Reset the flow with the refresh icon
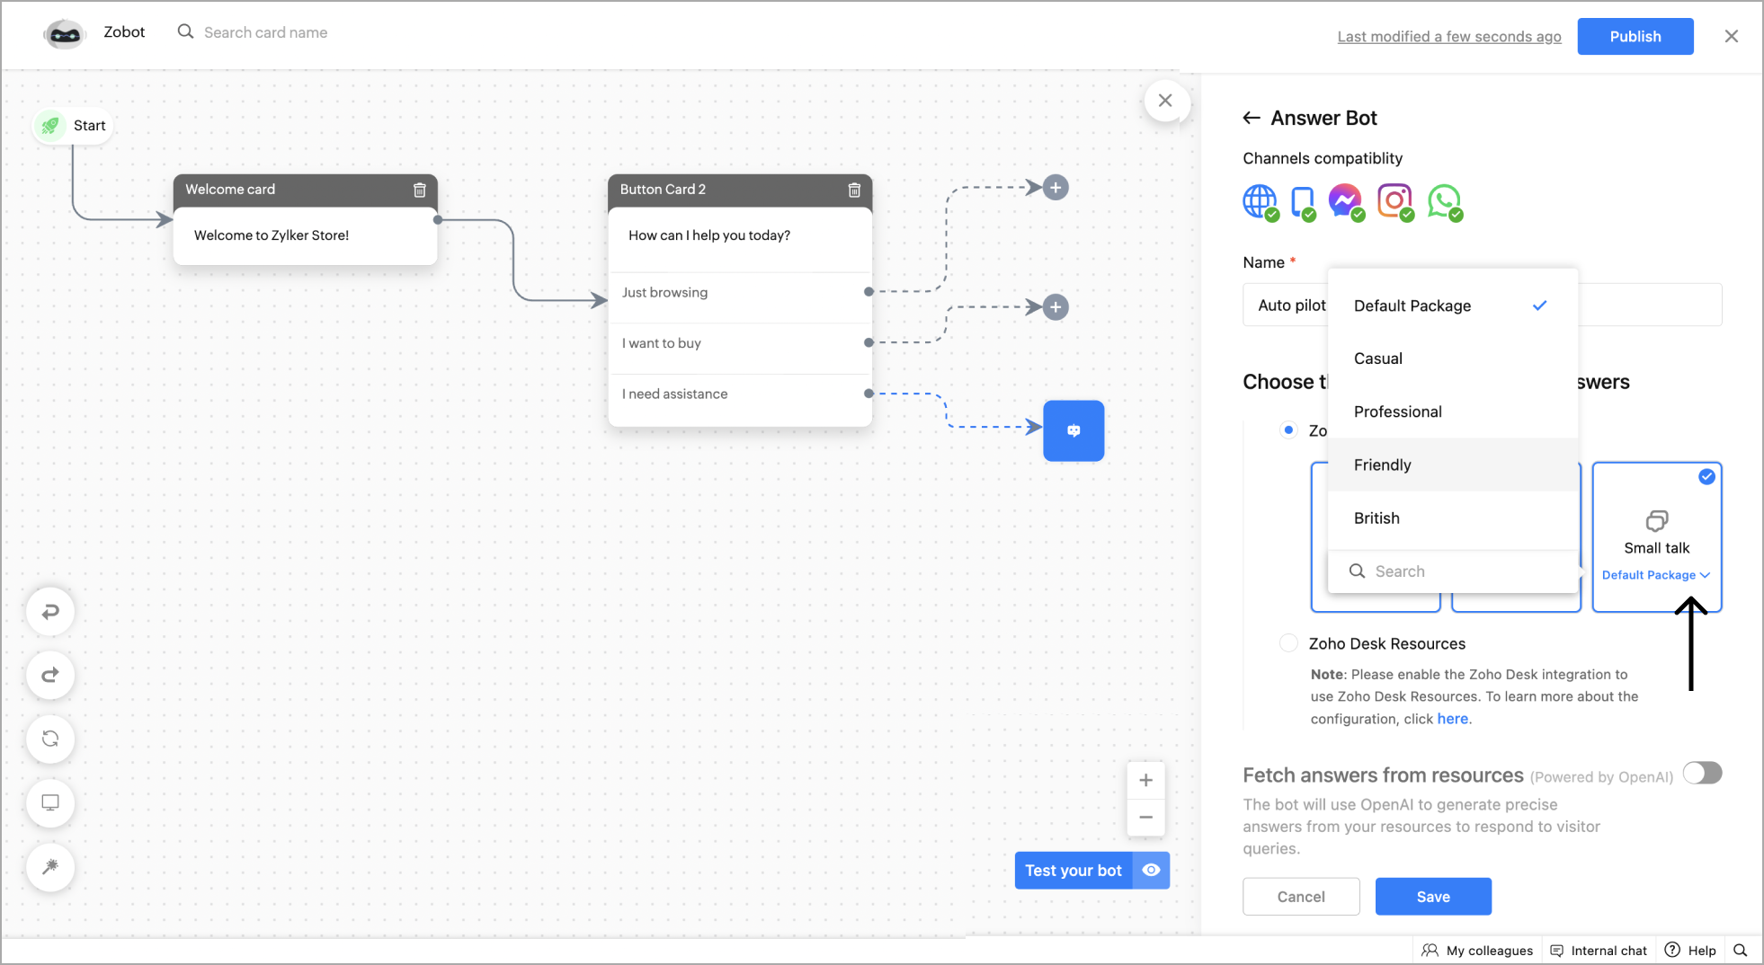This screenshot has width=1764, height=965. point(50,739)
